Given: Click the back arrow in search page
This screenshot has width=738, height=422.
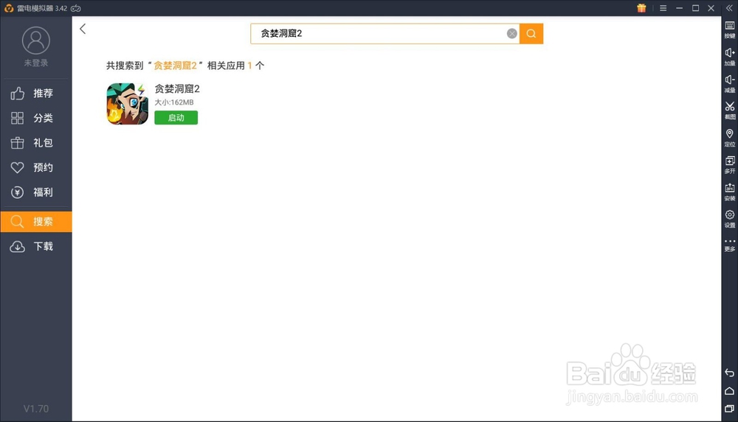Looking at the screenshot, I should coord(83,29).
